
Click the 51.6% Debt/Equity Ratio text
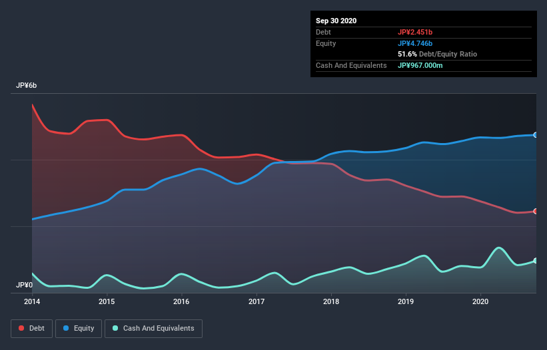click(x=438, y=54)
